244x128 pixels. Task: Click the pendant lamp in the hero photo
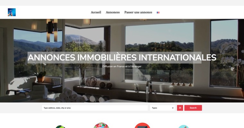52,31
